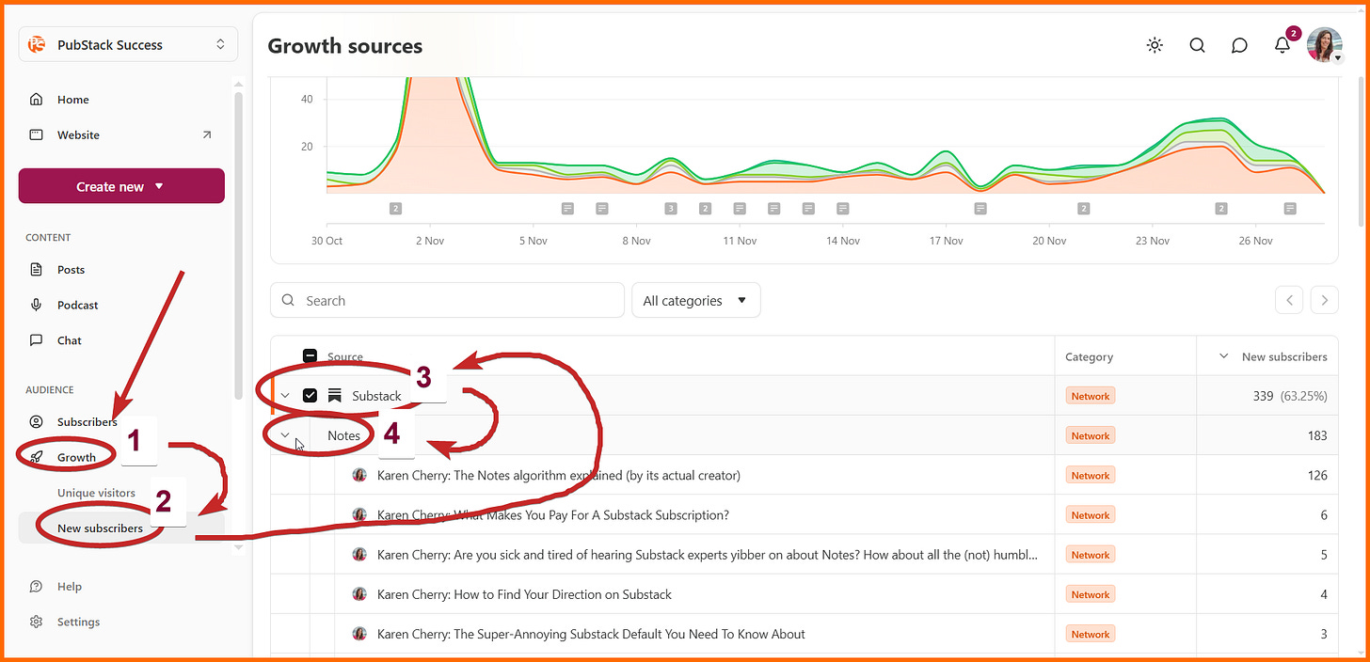Open the All categories dropdown

click(x=695, y=301)
